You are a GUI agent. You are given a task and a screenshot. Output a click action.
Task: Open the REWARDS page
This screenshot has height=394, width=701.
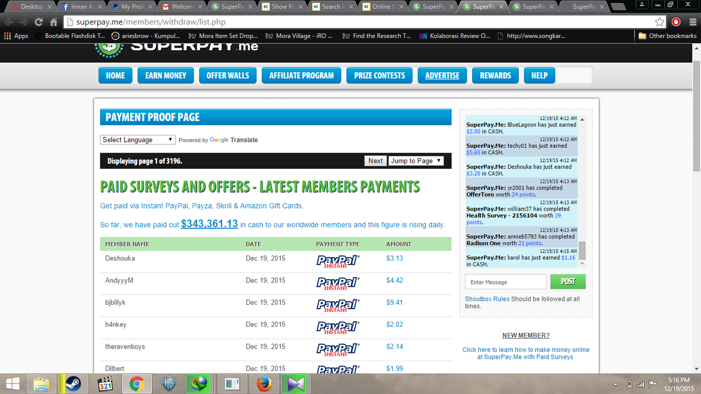(496, 76)
